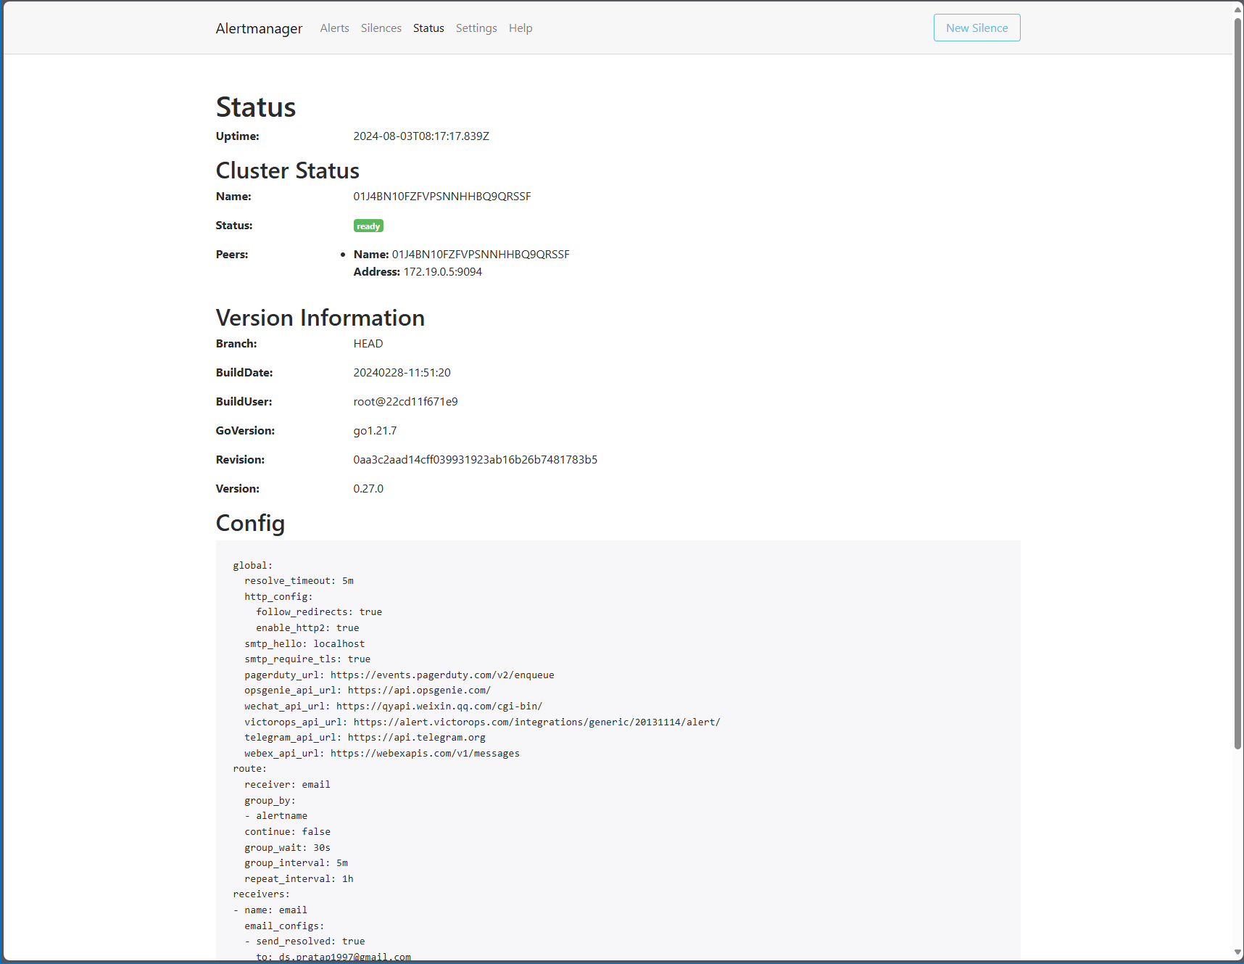Click the continue: false config line

287,832
